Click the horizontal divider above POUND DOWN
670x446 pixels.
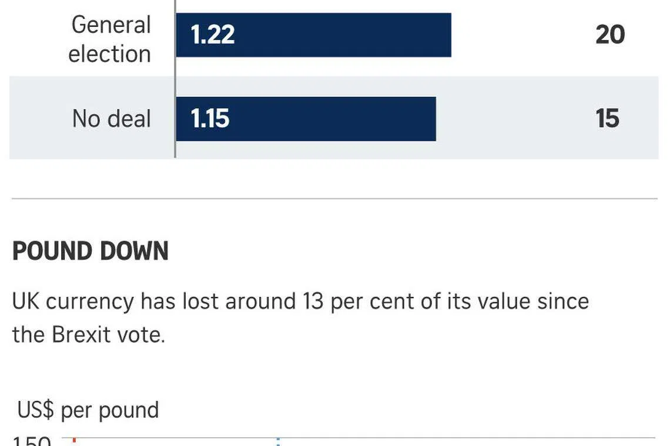click(x=334, y=199)
